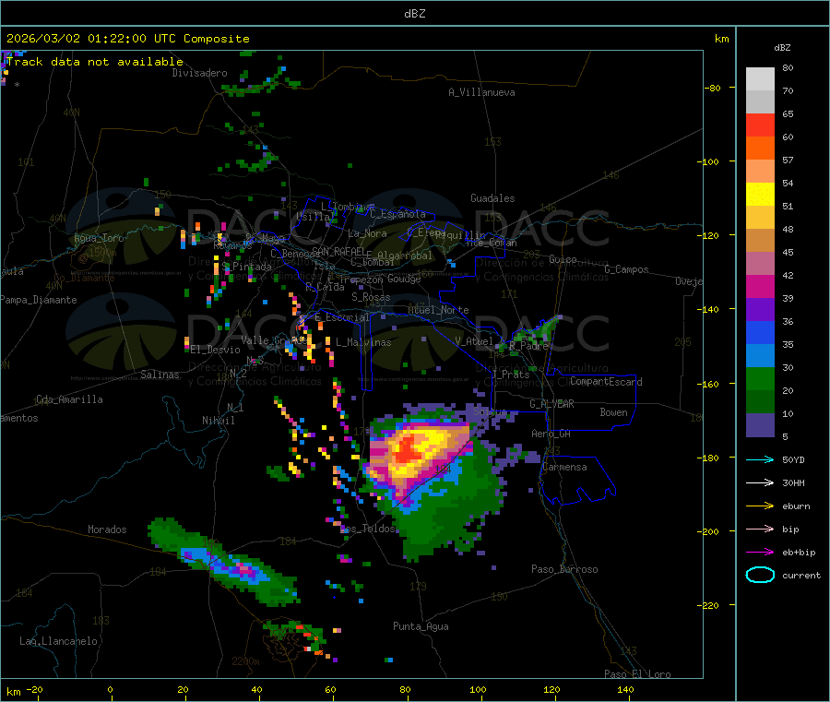This screenshot has height=702, width=830.
Task: Select the dusty pink swatch between 45 and 42
Action: point(760,264)
